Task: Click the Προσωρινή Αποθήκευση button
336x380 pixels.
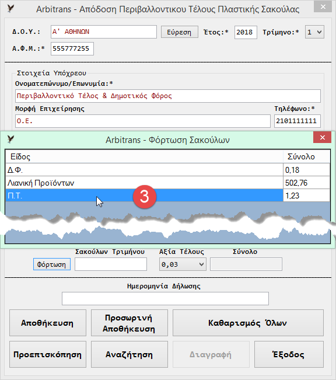Action: point(129,323)
